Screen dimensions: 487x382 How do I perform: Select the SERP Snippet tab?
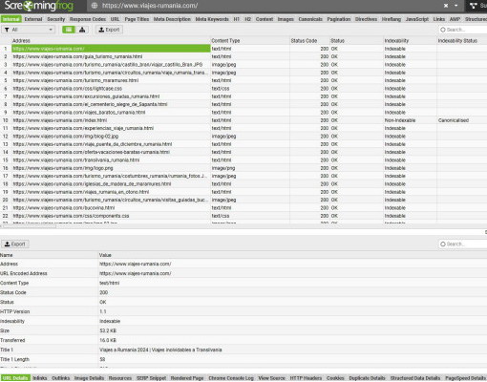151,378
